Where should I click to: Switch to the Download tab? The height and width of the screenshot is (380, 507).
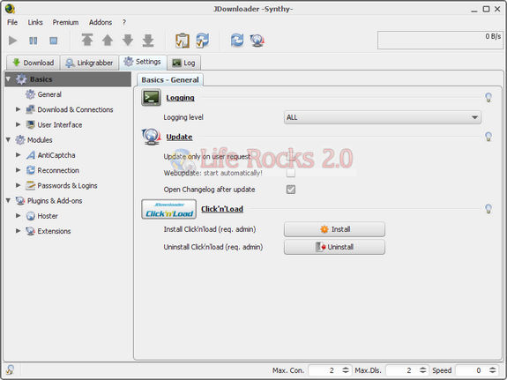tap(33, 63)
